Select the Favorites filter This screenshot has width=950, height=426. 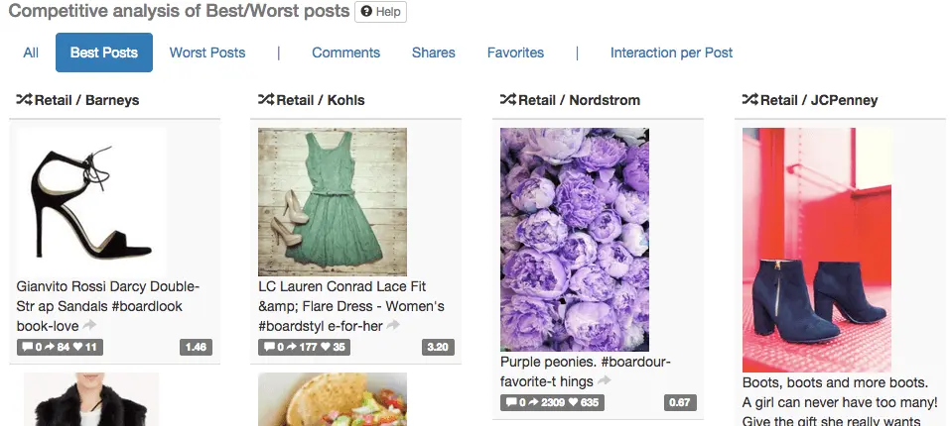tap(515, 53)
